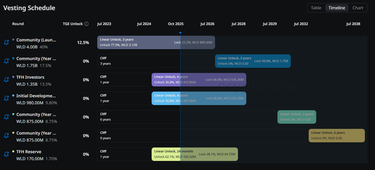Click the purple dot beside TFH Investors
The image size is (375, 170).
click(13, 77)
